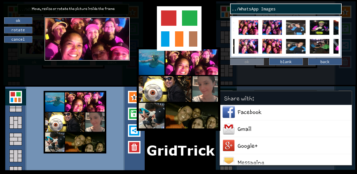
Task: Select the green-shirt thumbnail in picker bottom row
Action: 319,46
